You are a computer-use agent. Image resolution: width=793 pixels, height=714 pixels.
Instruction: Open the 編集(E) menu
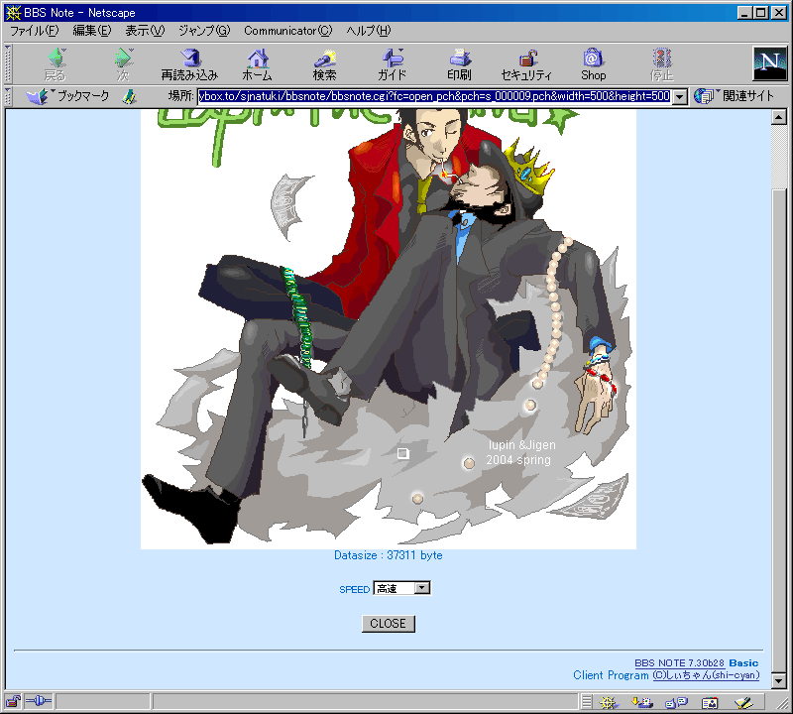[91, 31]
